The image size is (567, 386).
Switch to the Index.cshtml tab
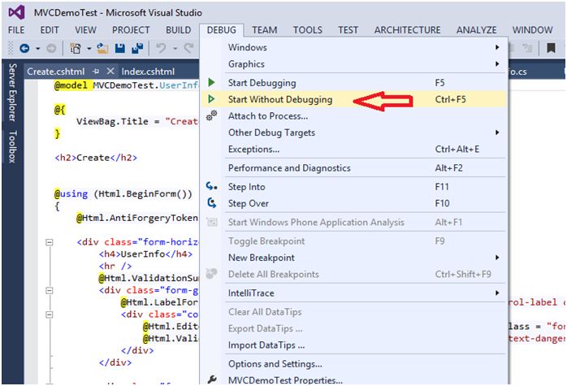[148, 72]
